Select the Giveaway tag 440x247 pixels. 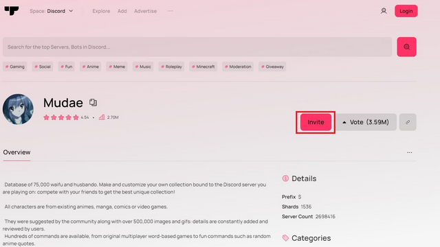coord(272,67)
